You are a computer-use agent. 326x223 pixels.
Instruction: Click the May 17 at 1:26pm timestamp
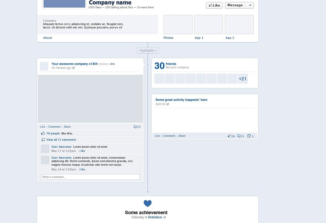pyautogui.click(x=64, y=151)
